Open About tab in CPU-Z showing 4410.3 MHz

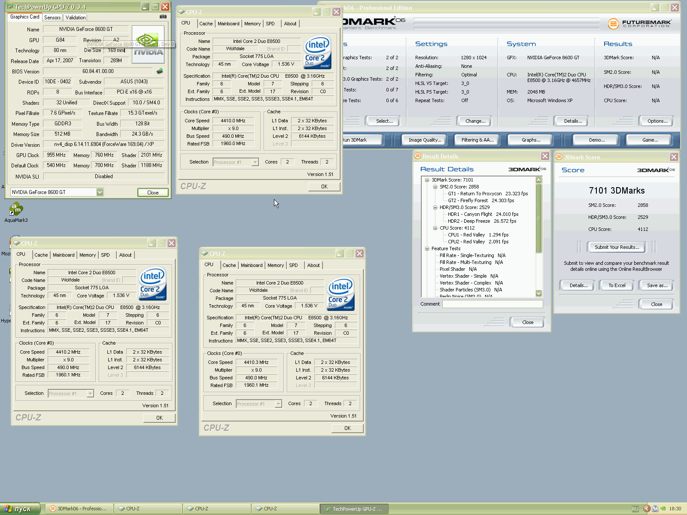(x=313, y=265)
